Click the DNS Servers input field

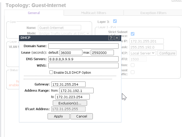click(83, 59)
